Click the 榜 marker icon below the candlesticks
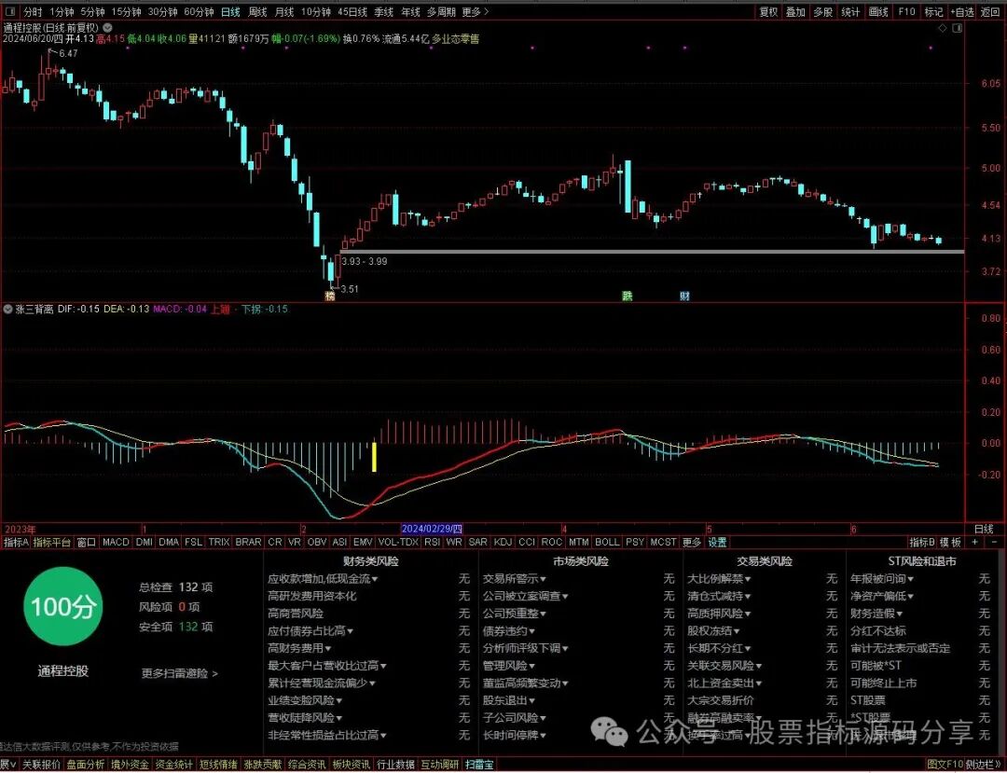The width and height of the screenshot is (1007, 773). [x=330, y=296]
